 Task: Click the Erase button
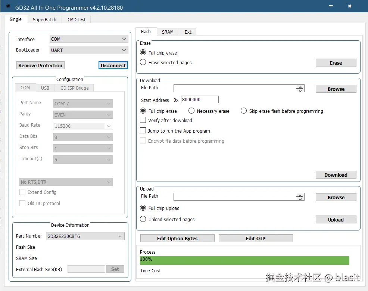point(336,63)
